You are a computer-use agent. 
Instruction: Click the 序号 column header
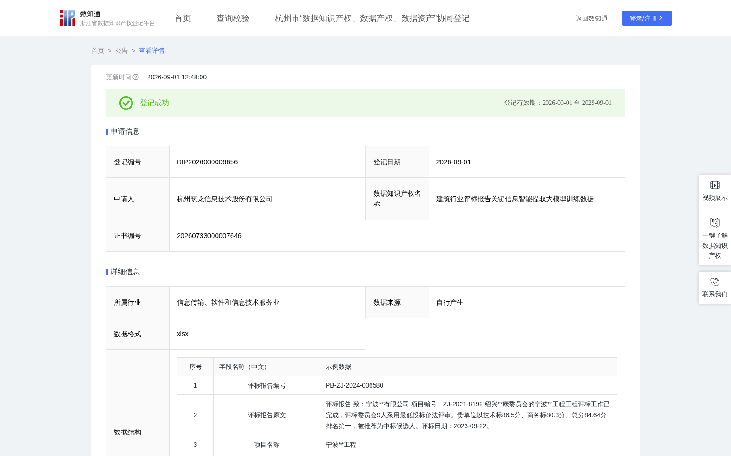point(195,367)
